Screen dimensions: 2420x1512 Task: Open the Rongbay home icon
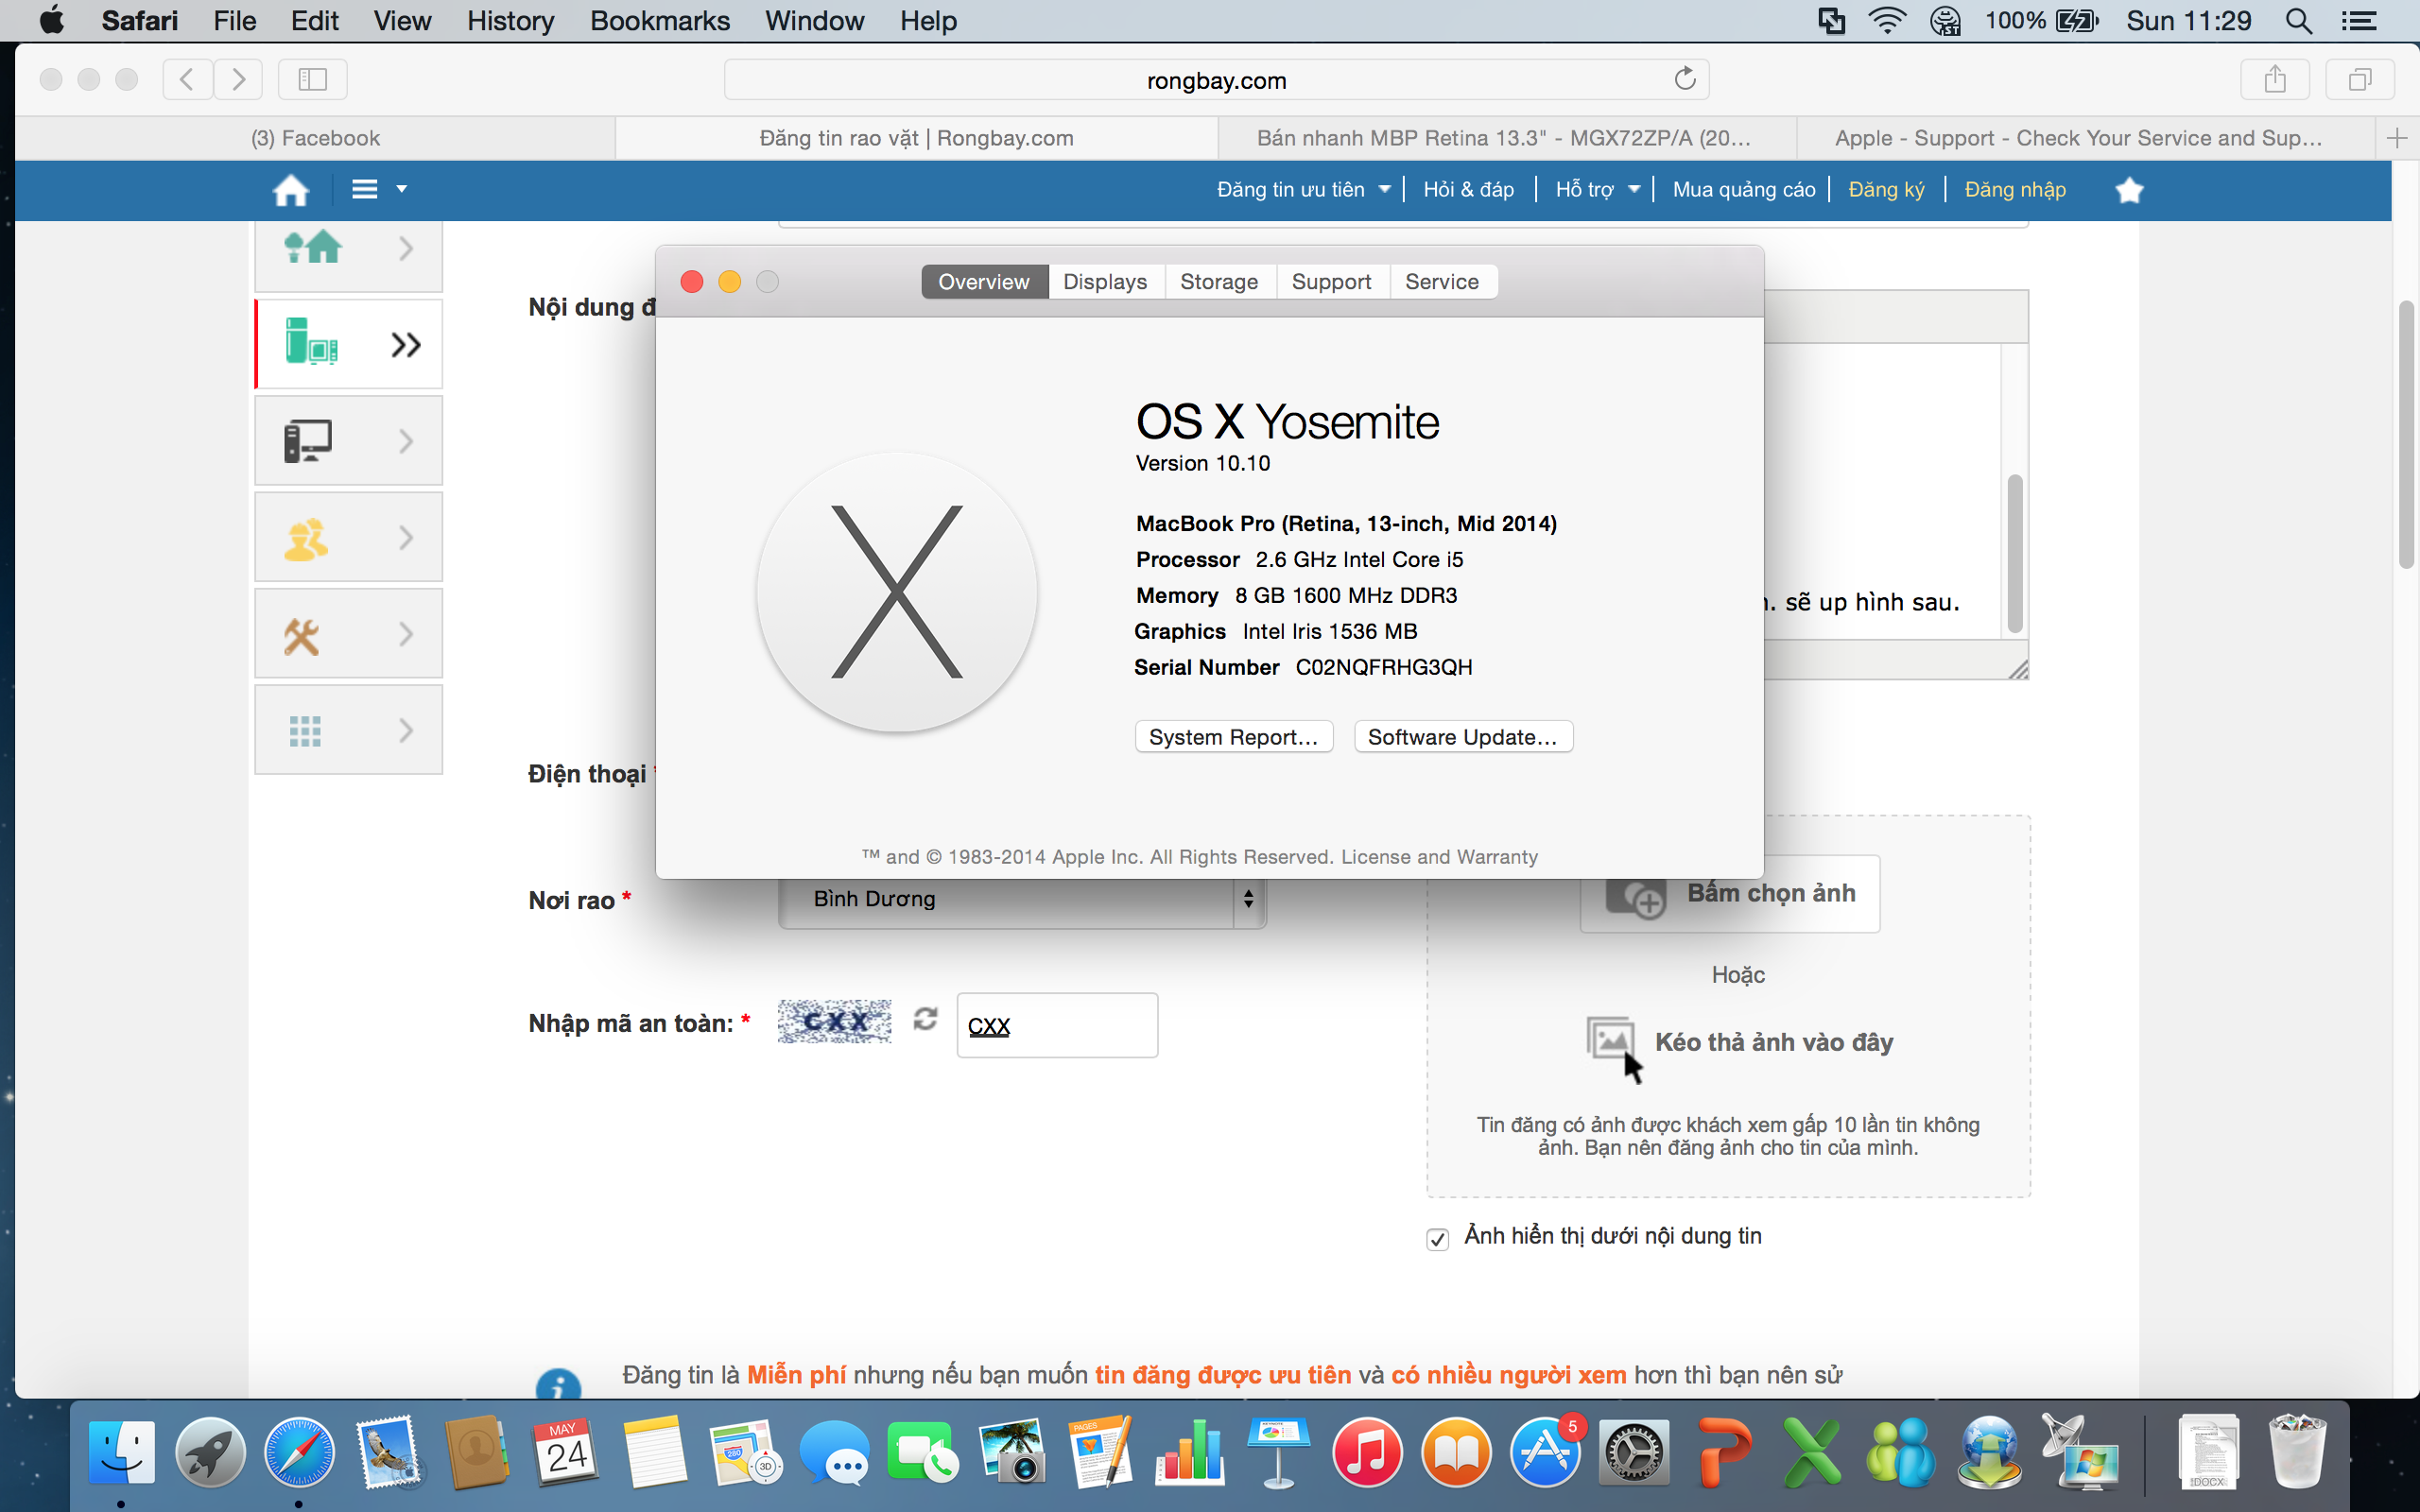291,190
